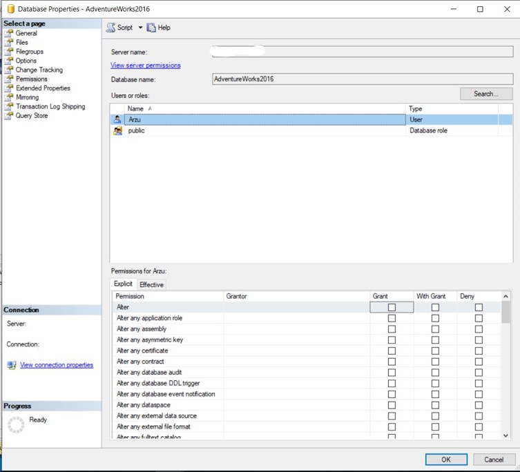Click the Deny column header
The image size is (520, 472).
(x=479, y=296)
